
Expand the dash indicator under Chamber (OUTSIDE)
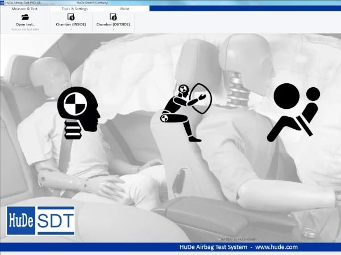(113, 29)
